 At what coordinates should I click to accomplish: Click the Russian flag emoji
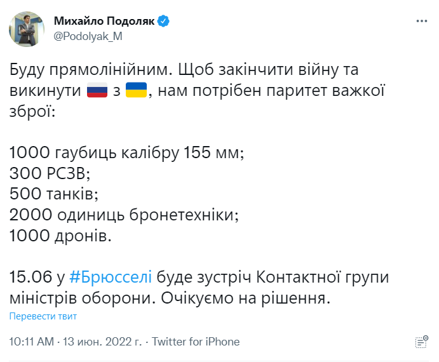click(x=98, y=90)
